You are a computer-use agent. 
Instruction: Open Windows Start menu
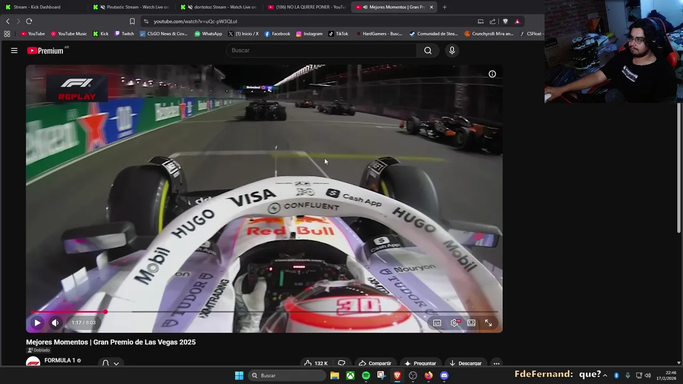(x=239, y=375)
